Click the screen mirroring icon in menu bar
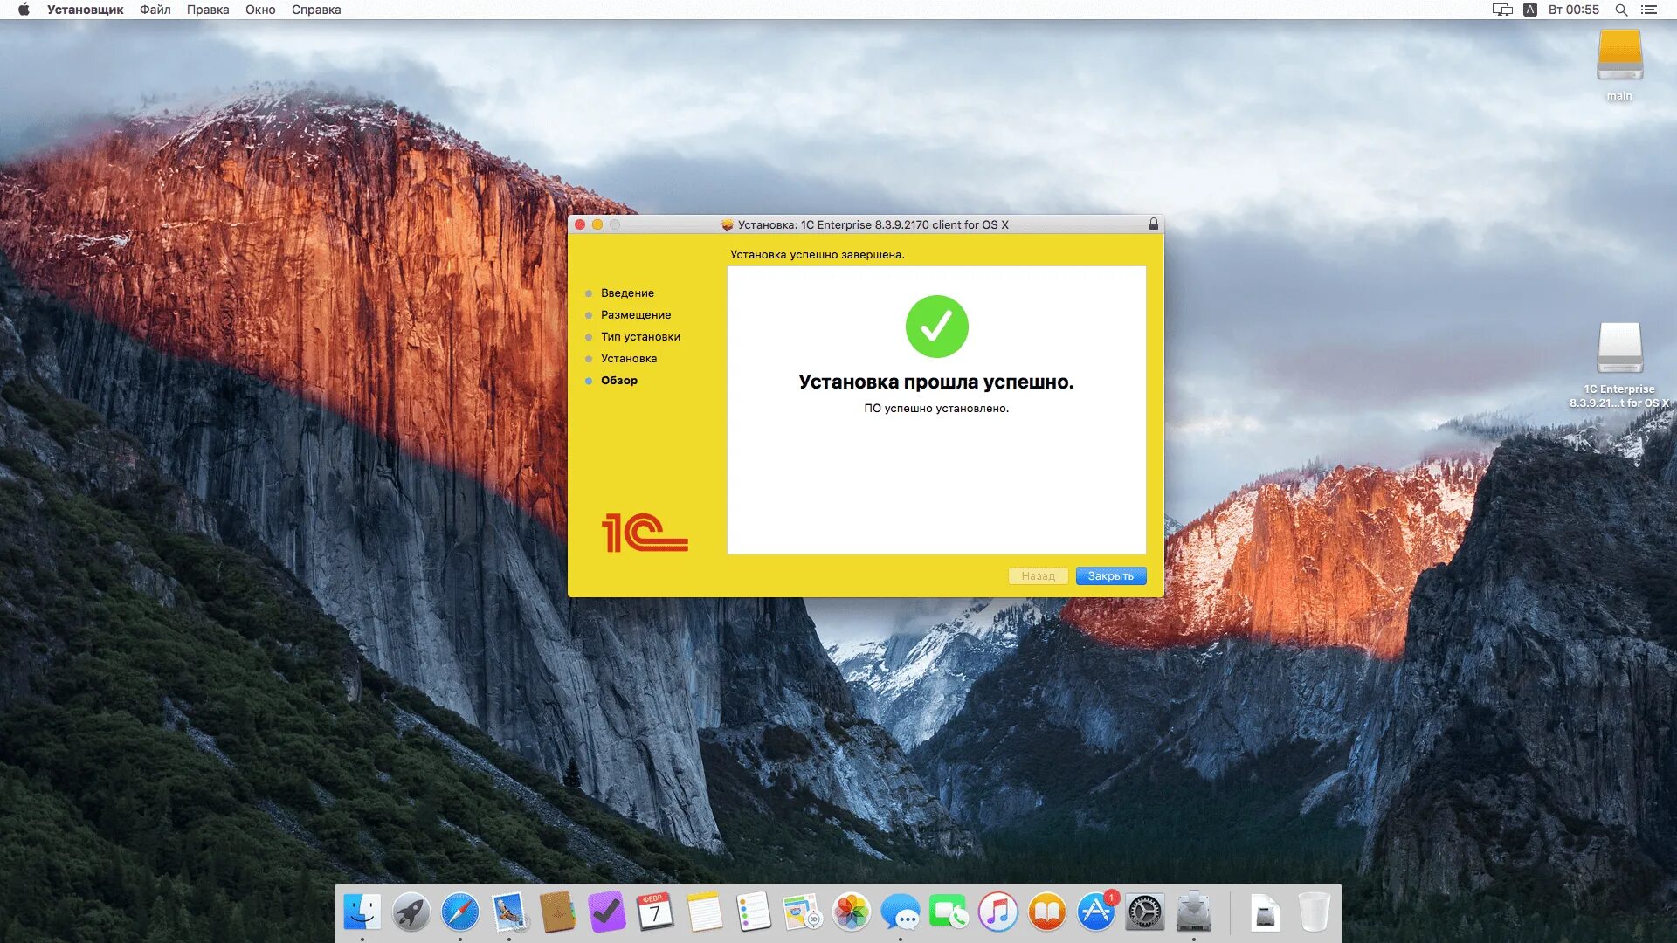This screenshot has height=943, width=1677. (x=1502, y=10)
